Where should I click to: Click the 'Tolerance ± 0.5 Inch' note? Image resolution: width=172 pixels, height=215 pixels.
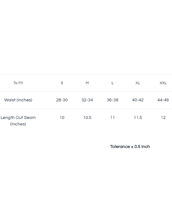tap(130, 146)
